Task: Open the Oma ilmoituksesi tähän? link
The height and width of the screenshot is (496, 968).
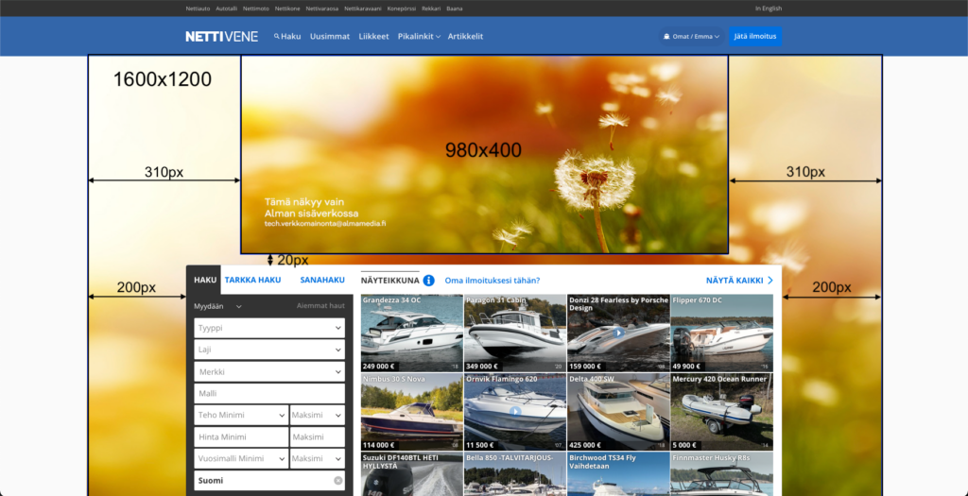Action: pos(492,281)
